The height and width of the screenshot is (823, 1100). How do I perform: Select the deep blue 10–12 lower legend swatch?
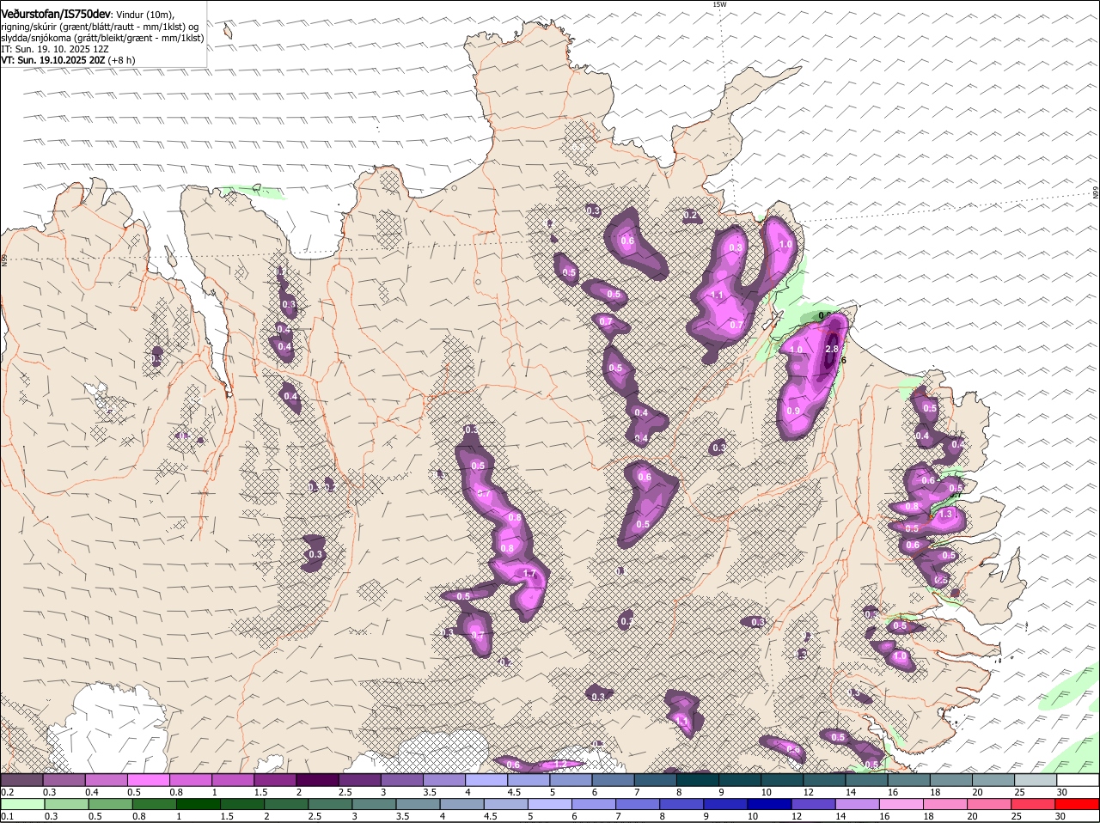click(769, 805)
